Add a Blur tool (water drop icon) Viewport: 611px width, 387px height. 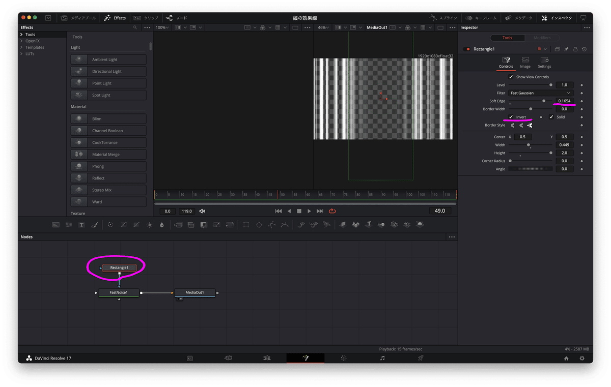[x=162, y=225]
